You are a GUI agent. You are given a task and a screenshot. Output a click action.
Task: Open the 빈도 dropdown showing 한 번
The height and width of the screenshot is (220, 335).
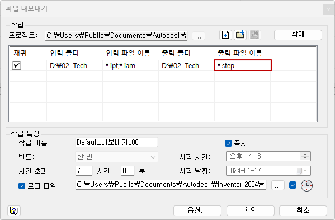coord(116,157)
